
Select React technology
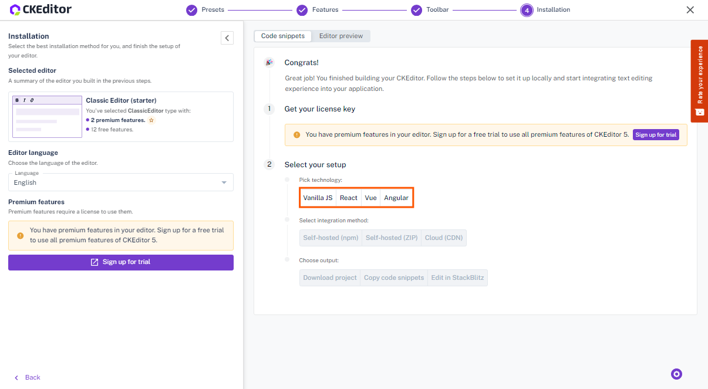349,198
